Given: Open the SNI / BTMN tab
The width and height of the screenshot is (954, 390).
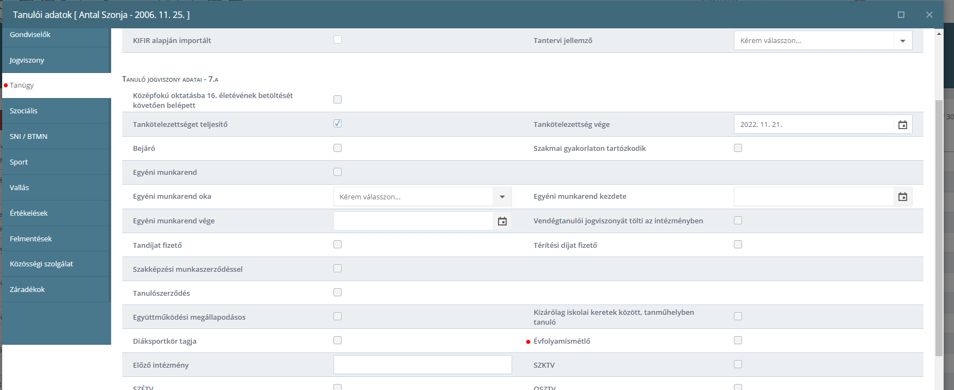Looking at the screenshot, I should pyautogui.click(x=56, y=137).
